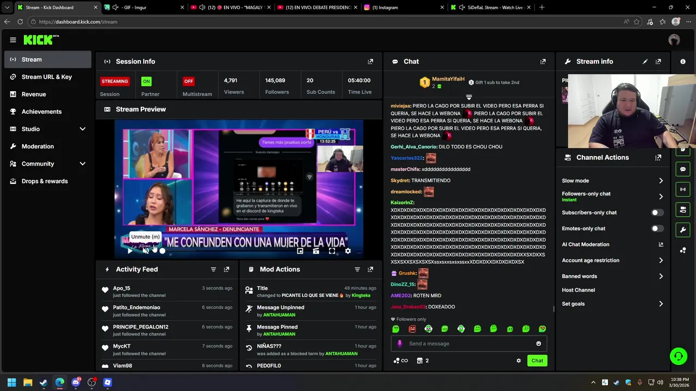The image size is (696, 391).
Task: Open File Explorer from the taskbar
Action: 28,382
